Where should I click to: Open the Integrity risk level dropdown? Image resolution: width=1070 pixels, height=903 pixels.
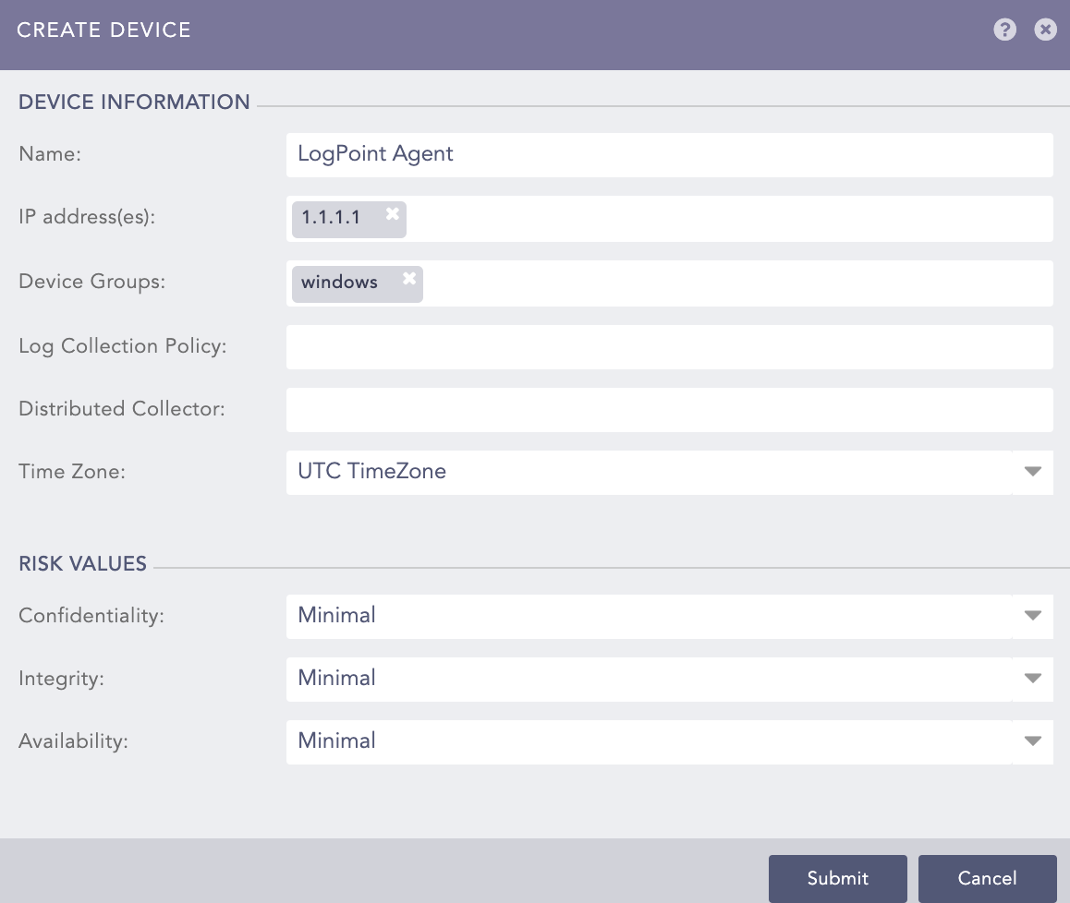point(647,679)
